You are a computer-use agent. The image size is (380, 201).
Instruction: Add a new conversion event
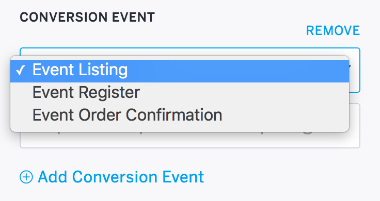tap(112, 177)
